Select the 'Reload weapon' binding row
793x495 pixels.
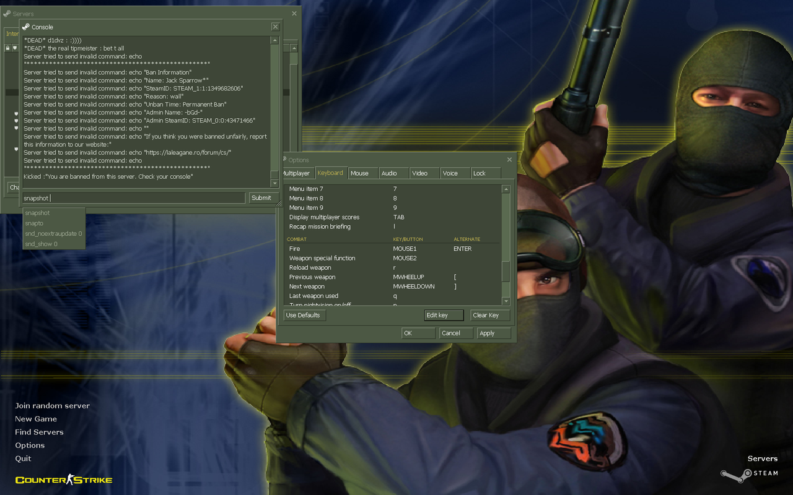392,268
